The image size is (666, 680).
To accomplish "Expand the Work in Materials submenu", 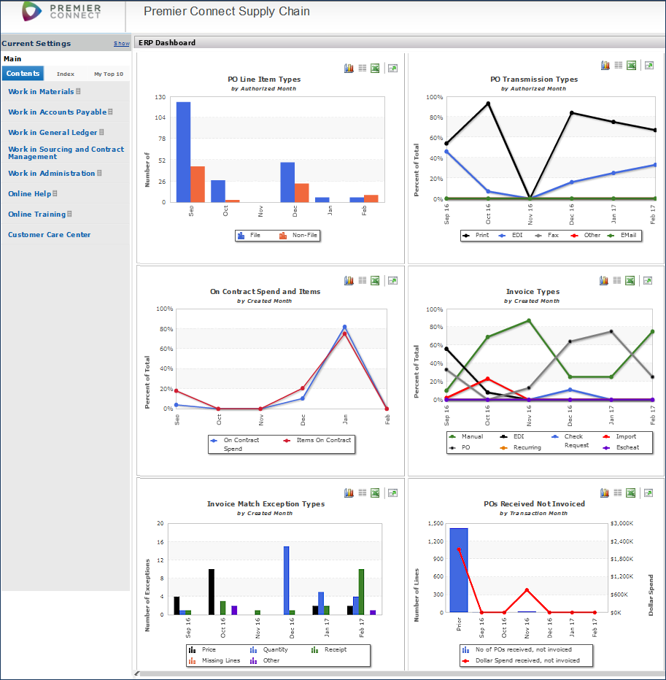I will tap(78, 91).
